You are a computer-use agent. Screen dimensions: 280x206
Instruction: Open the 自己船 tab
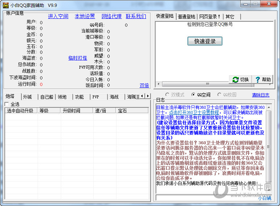pos(47,97)
